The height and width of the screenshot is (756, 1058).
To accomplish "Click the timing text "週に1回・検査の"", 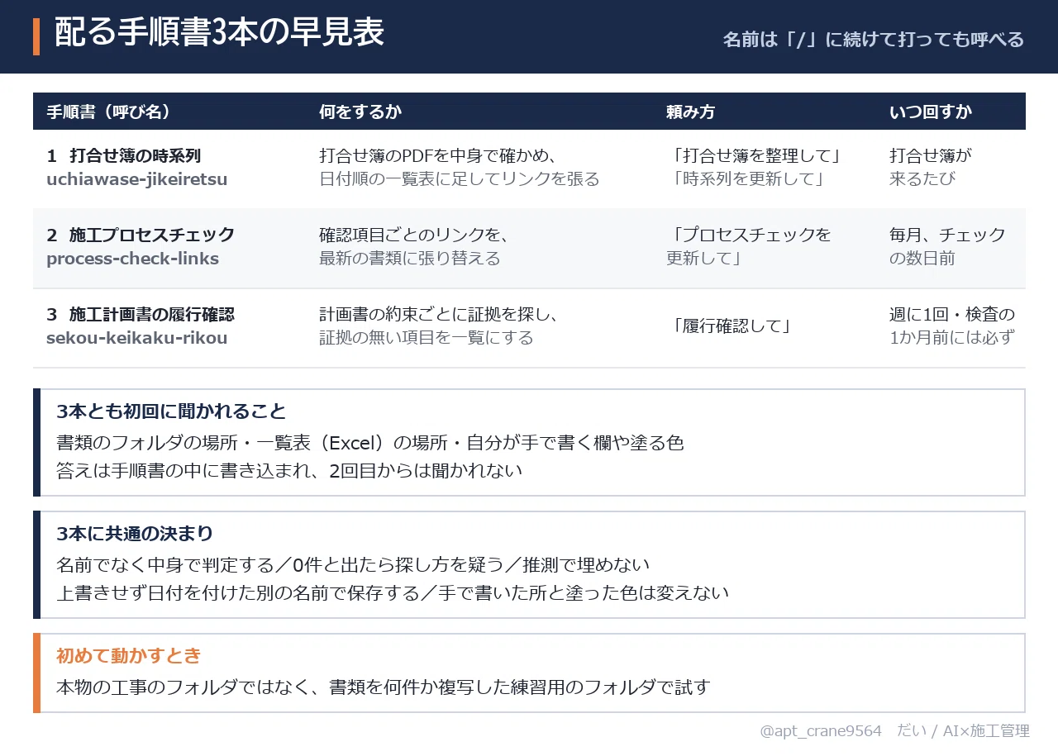I will [x=952, y=314].
